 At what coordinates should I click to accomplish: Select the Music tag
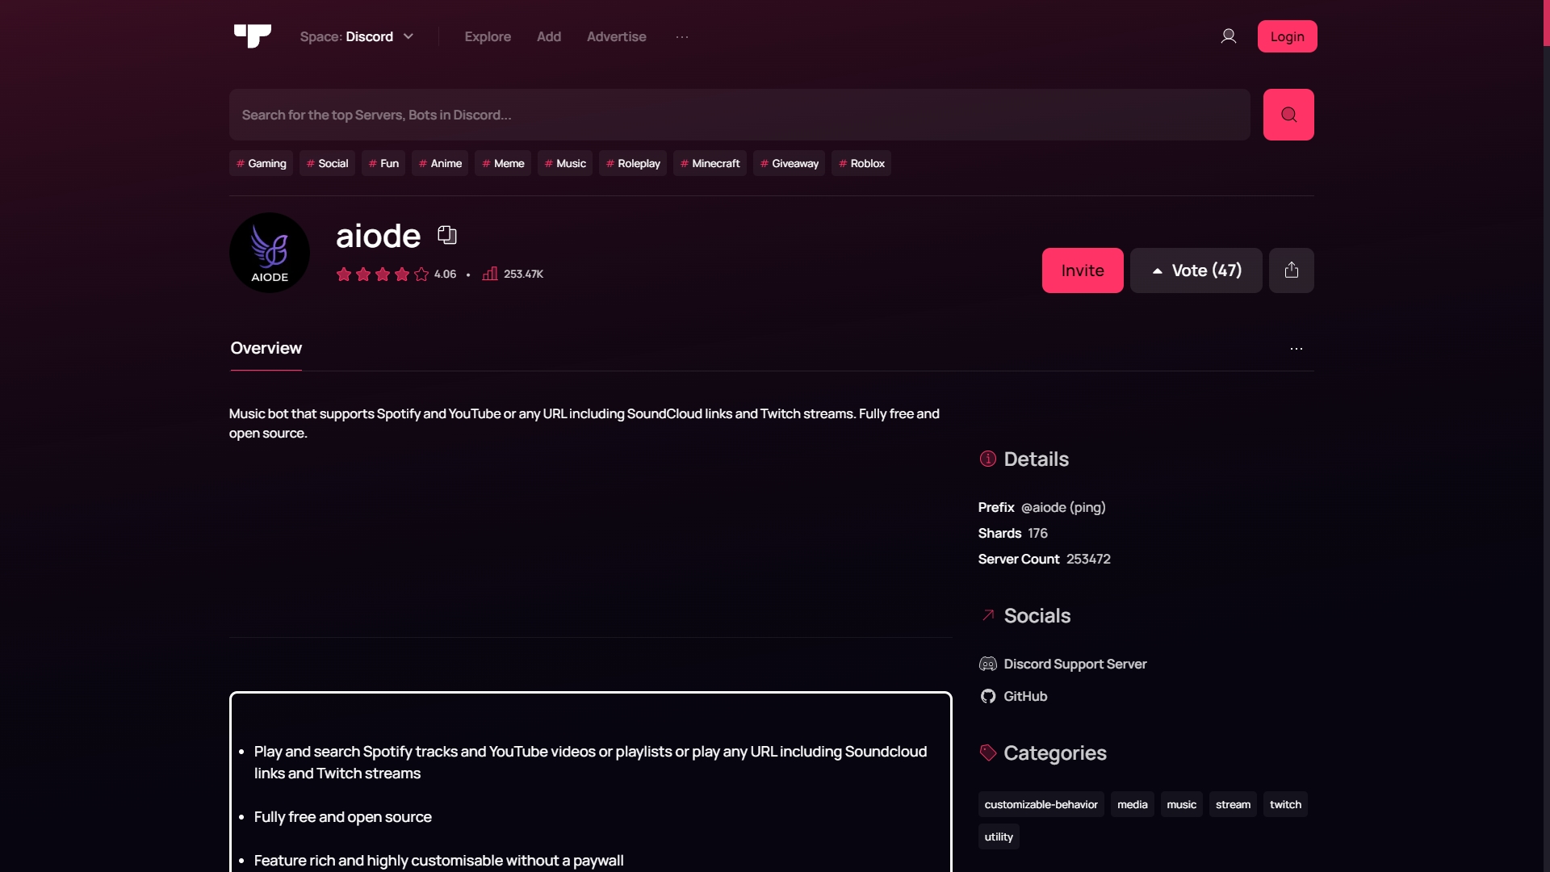click(565, 163)
